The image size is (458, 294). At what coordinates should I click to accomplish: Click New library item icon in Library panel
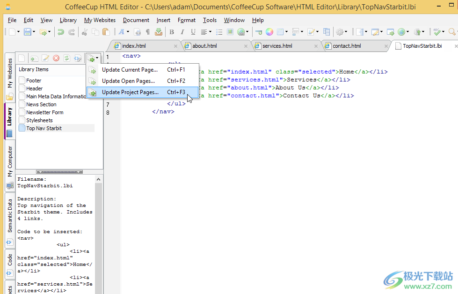click(x=22, y=58)
